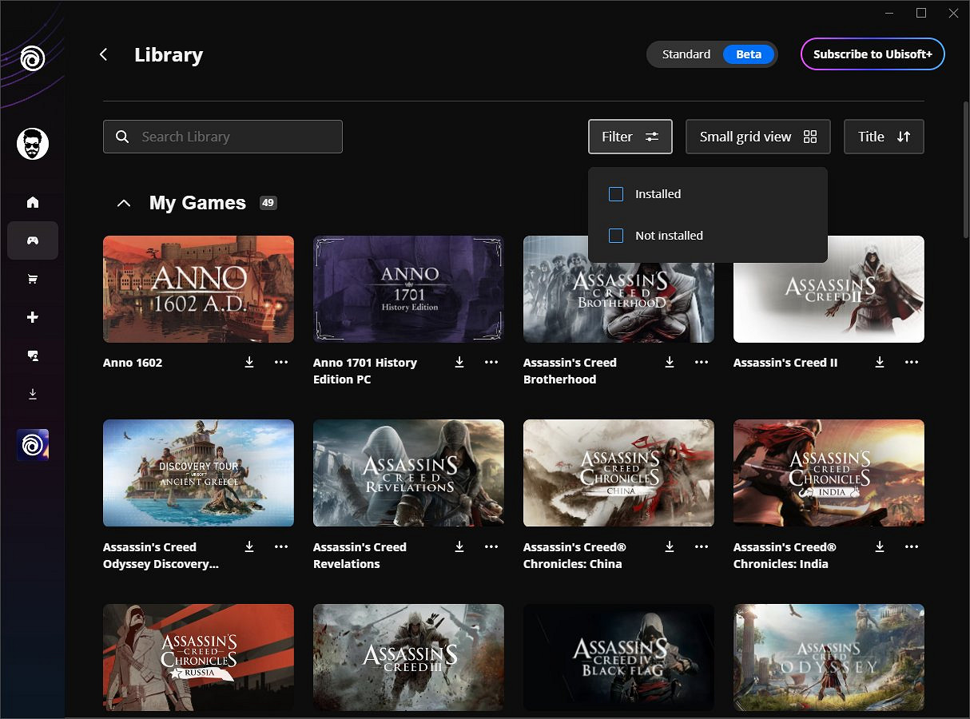Click the Ubisoft Connect logo at sidebar bottom
Screen dimensions: 970x719
pos(33,445)
